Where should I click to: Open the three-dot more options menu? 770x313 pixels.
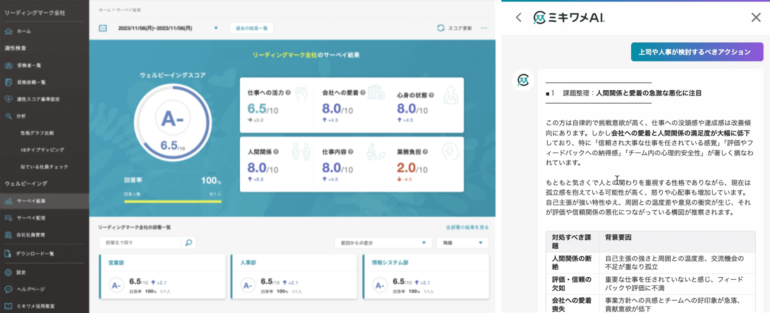(x=484, y=28)
